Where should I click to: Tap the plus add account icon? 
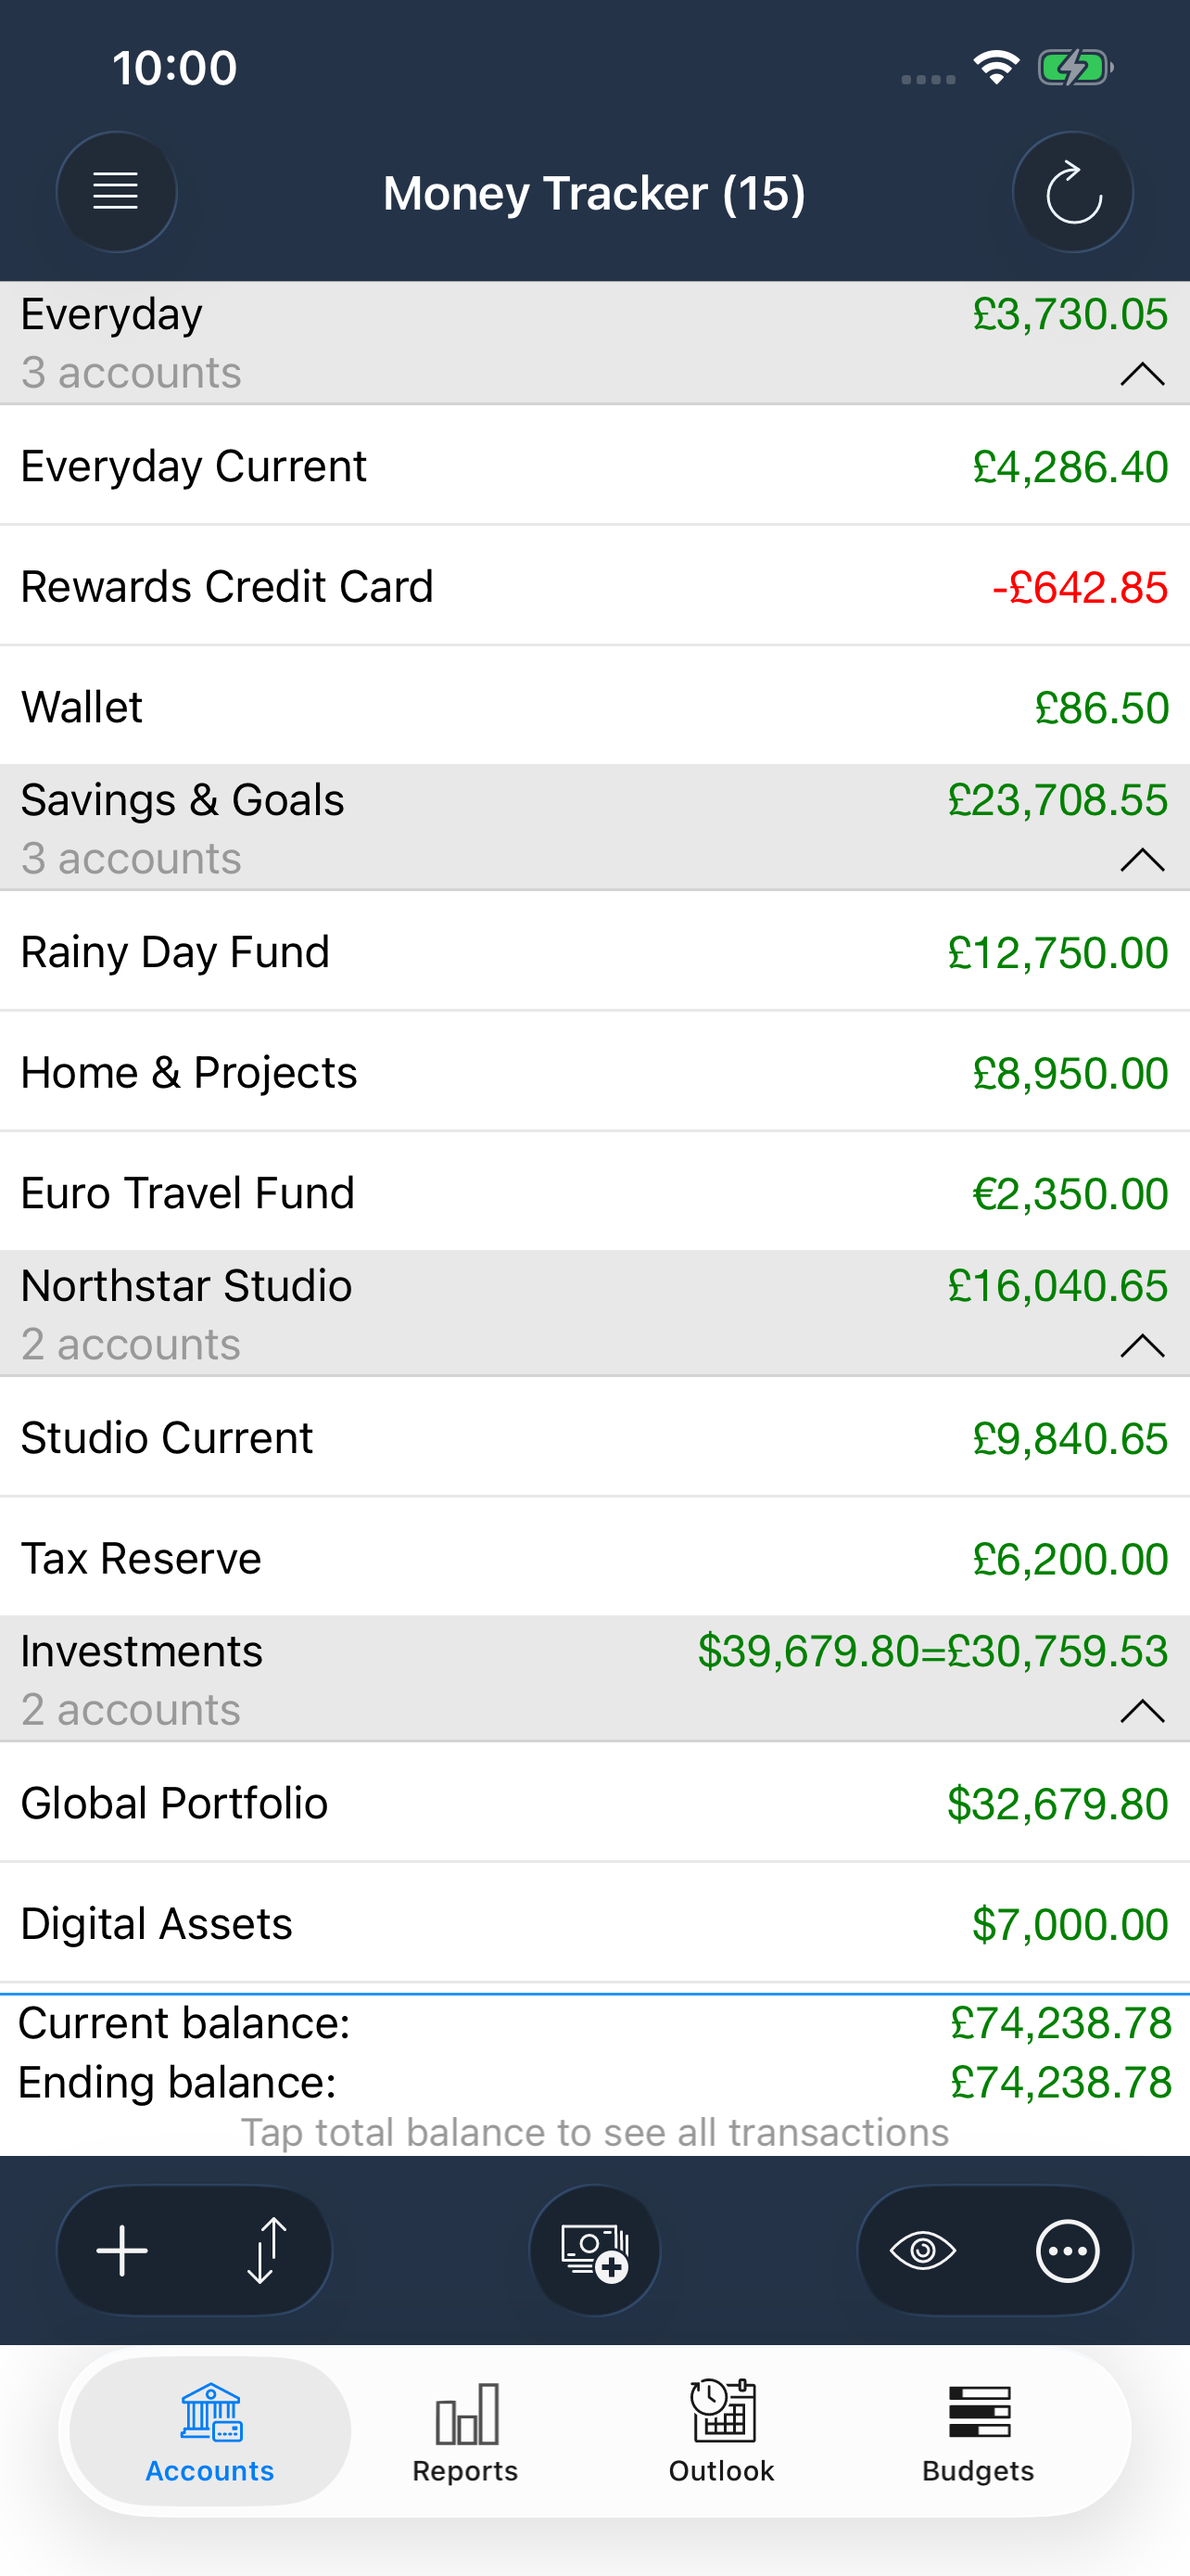[x=123, y=2251]
